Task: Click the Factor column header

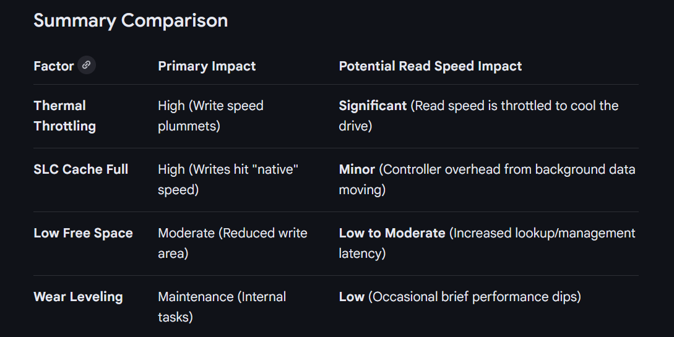Action: pos(53,66)
